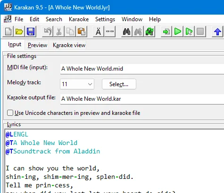Screen dimensions: 224x193
Task: Click the MIDI file input field
Action: (142, 69)
